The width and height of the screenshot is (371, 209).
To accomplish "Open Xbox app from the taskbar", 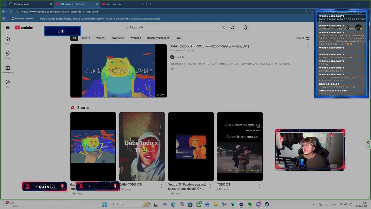I will [199, 204].
